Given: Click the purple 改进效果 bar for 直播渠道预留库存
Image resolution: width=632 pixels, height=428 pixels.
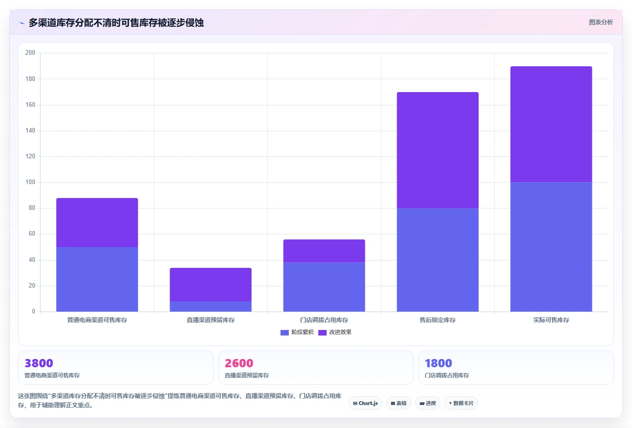Looking at the screenshot, I should (211, 284).
